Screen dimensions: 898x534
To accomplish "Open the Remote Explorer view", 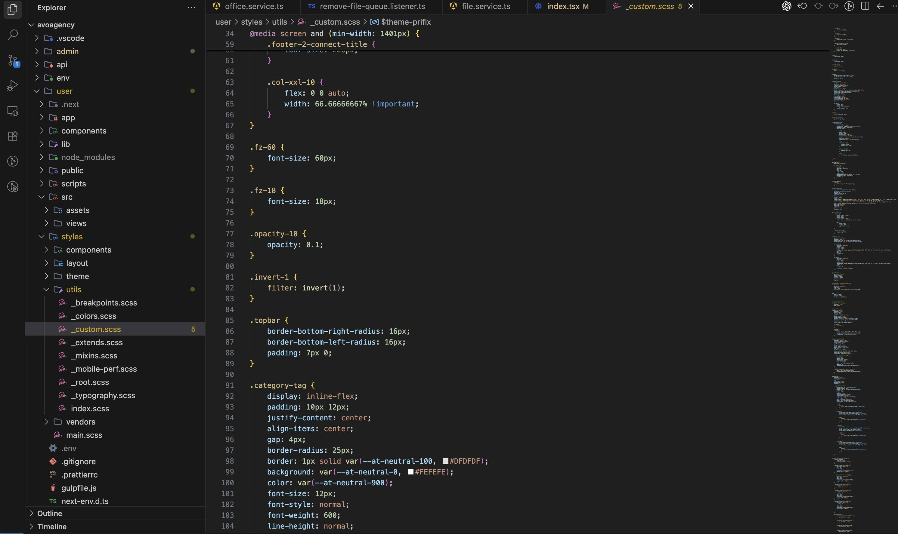I will [x=13, y=111].
